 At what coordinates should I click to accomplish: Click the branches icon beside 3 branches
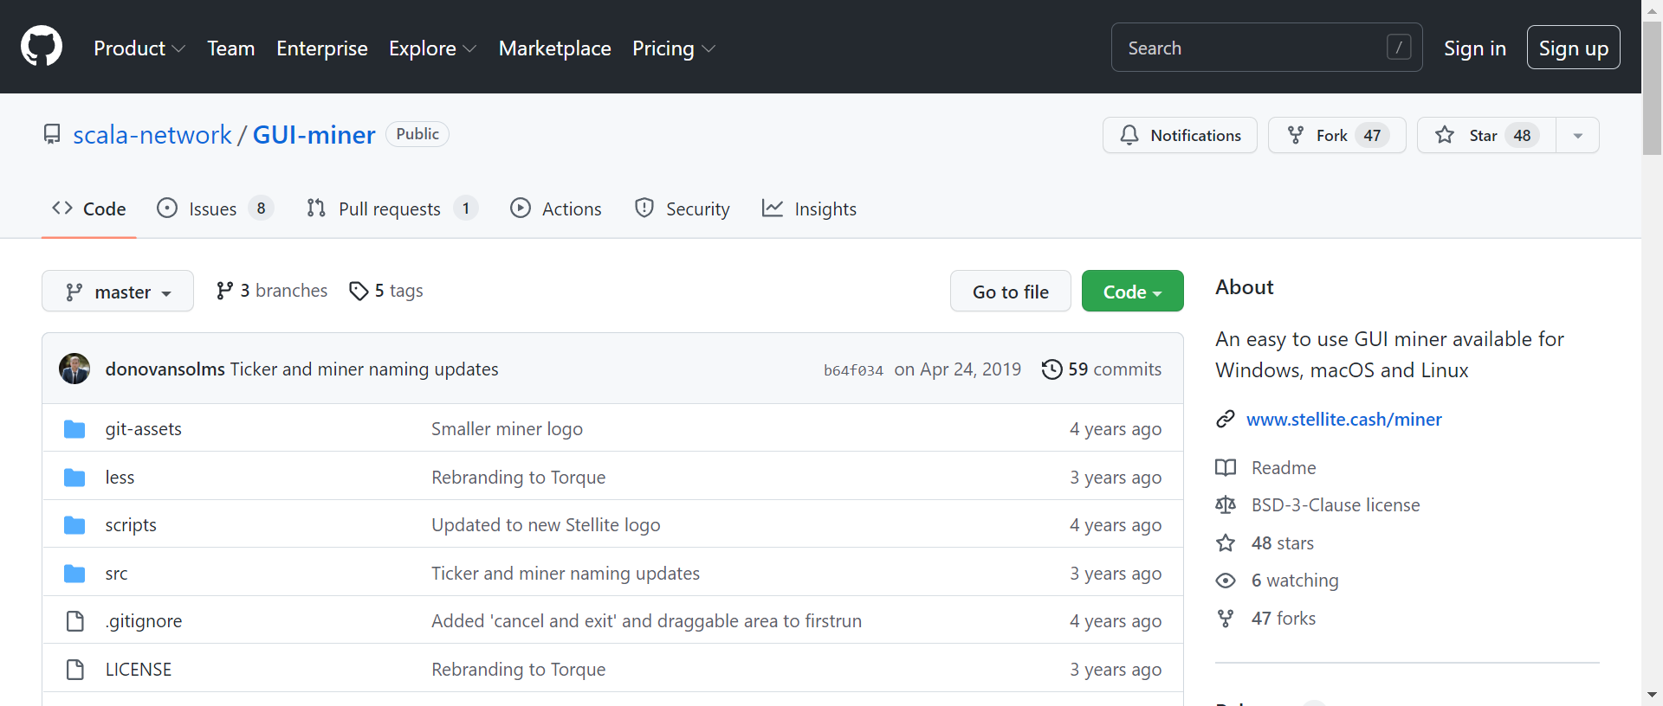point(224,292)
